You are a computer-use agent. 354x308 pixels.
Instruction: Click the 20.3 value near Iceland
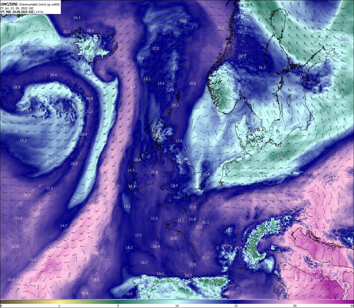click(90, 31)
